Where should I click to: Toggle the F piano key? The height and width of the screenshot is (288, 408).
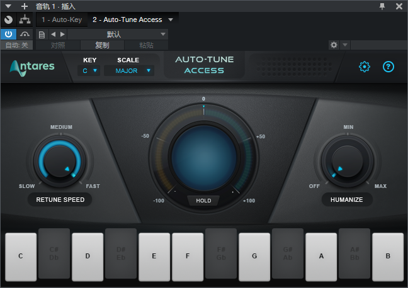188,257
